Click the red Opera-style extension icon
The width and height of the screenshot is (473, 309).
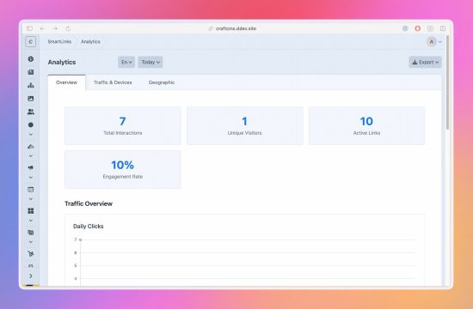(417, 28)
